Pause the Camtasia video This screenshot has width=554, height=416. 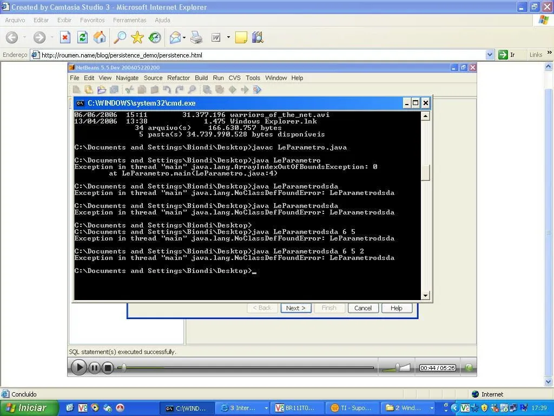(x=94, y=368)
